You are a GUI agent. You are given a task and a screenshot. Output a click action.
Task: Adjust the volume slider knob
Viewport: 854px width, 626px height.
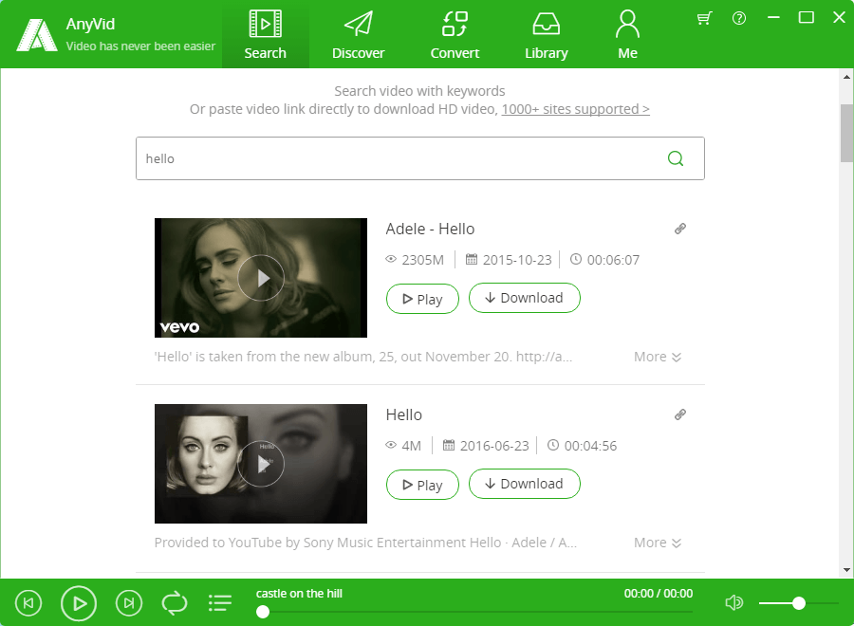coord(799,603)
